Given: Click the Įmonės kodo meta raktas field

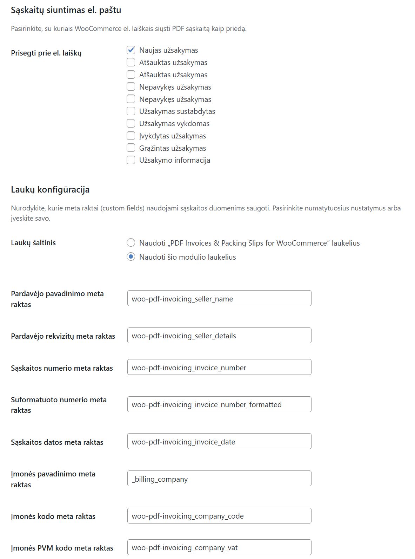Looking at the screenshot, I should (x=219, y=516).
